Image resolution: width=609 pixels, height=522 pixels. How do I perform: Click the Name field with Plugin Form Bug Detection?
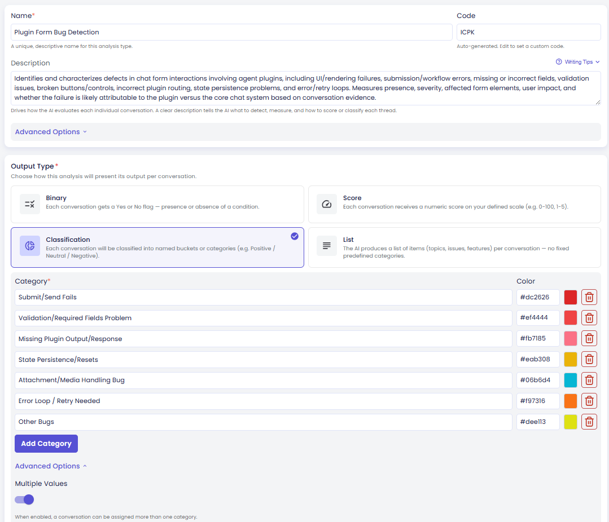(231, 32)
